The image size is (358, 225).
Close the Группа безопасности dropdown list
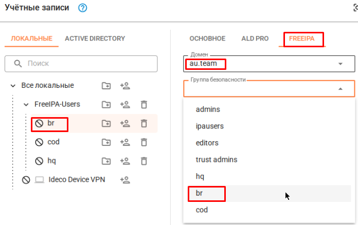[340, 89]
